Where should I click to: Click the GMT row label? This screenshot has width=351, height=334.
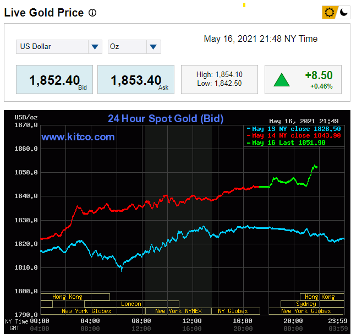[14, 328]
